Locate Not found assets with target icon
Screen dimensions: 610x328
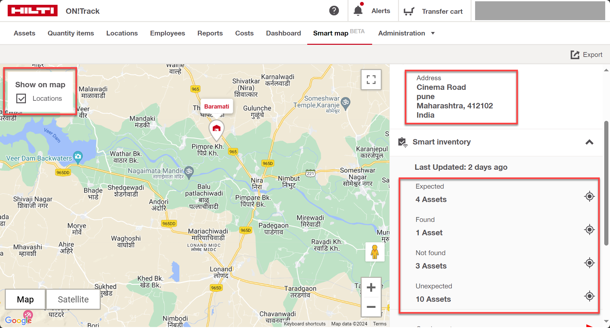pos(589,263)
